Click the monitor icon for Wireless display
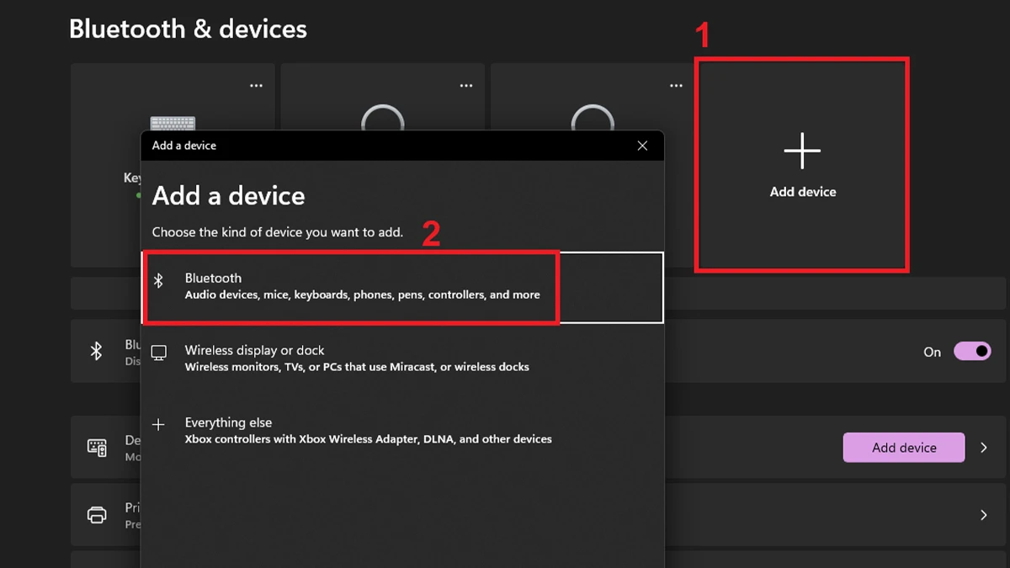 pos(158,353)
